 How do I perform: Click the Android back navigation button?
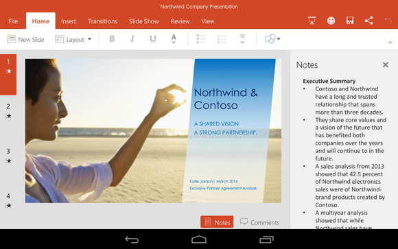point(132,239)
